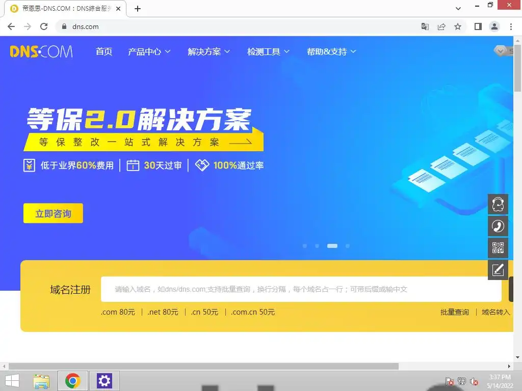Screen dimensions: 522x391
Task: Open online customer service chat icon
Action: [x=498, y=204]
